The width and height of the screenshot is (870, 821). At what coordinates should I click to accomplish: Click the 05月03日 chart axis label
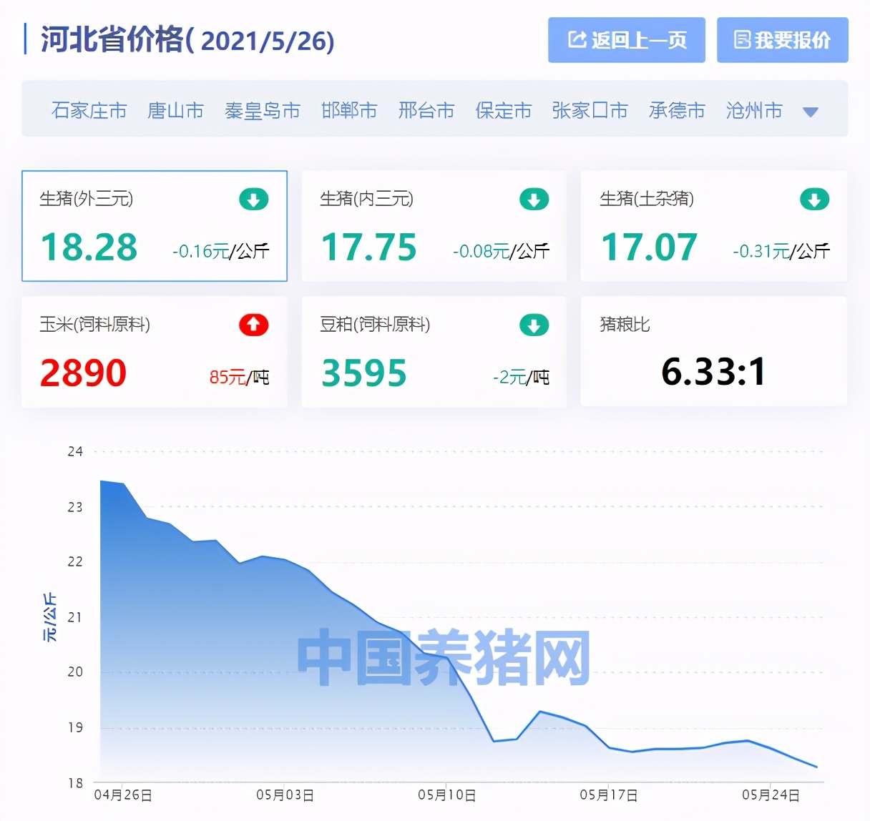285,795
